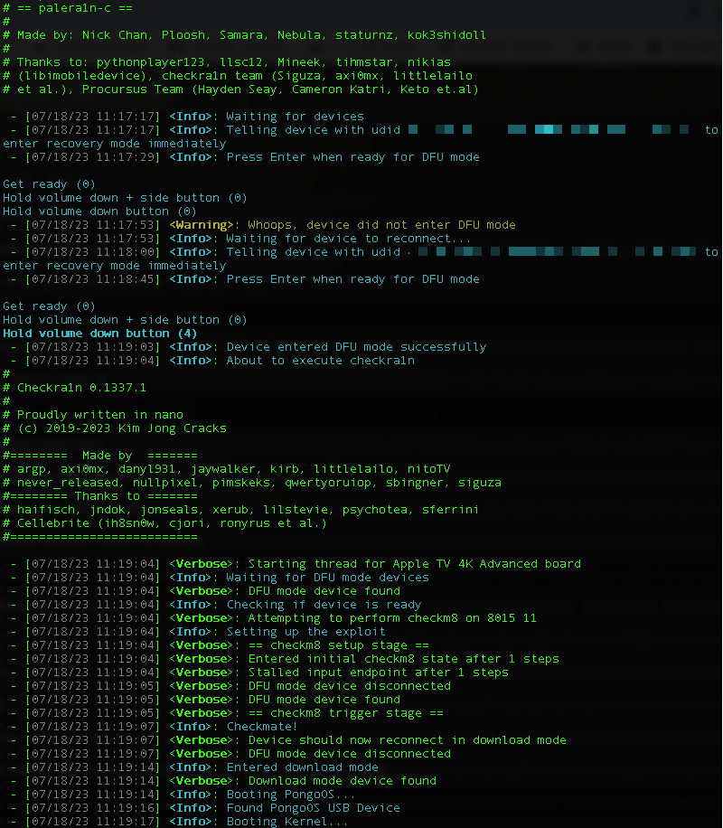The height and width of the screenshot is (828, 723).
Task: Click the Get ready (0) countdown text
Action: pos(41,183)
